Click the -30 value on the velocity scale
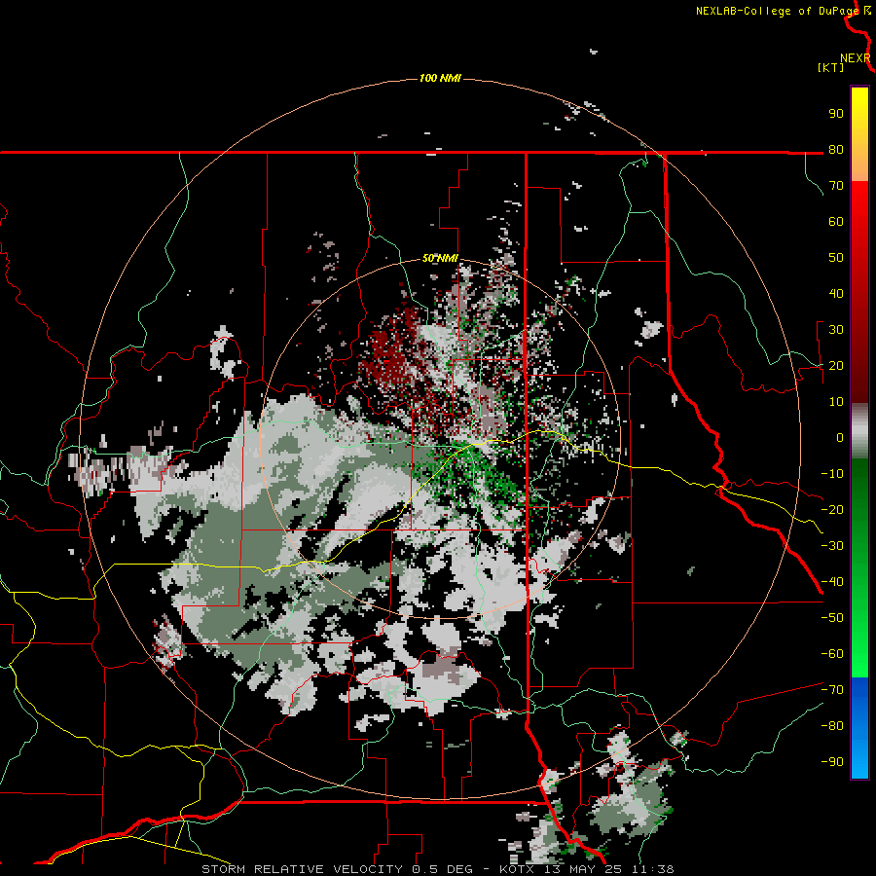 (x=832, y=546)
